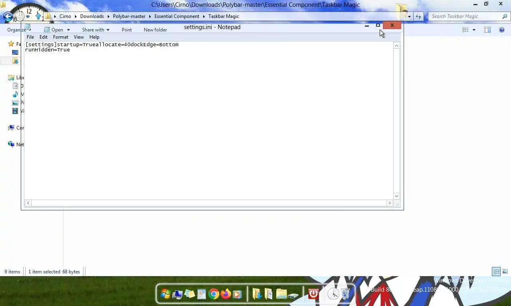
Task: Expand the Open button dropdown arrow
Action: [68, 30]
